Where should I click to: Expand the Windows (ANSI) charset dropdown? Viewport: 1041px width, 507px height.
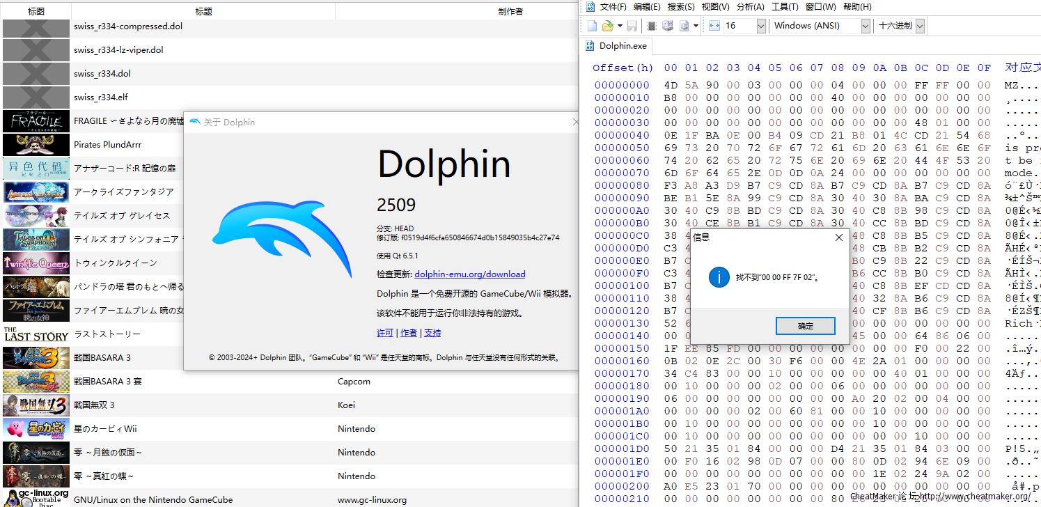point(866,26)
